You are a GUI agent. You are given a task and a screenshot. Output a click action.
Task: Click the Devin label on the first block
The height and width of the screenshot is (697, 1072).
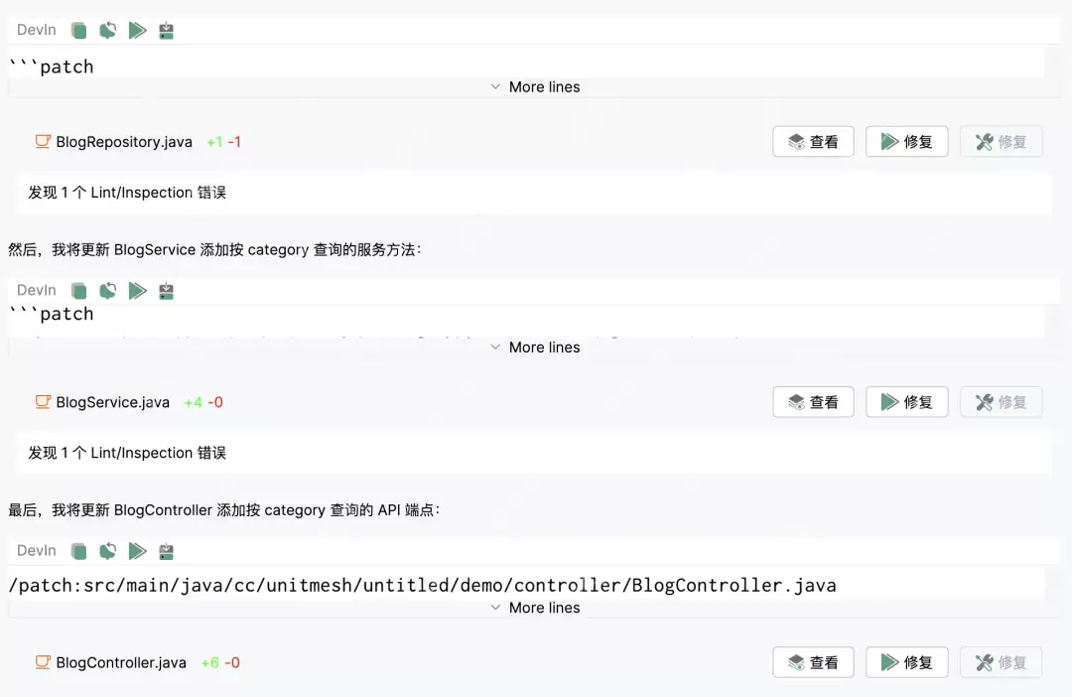[36, 30]
